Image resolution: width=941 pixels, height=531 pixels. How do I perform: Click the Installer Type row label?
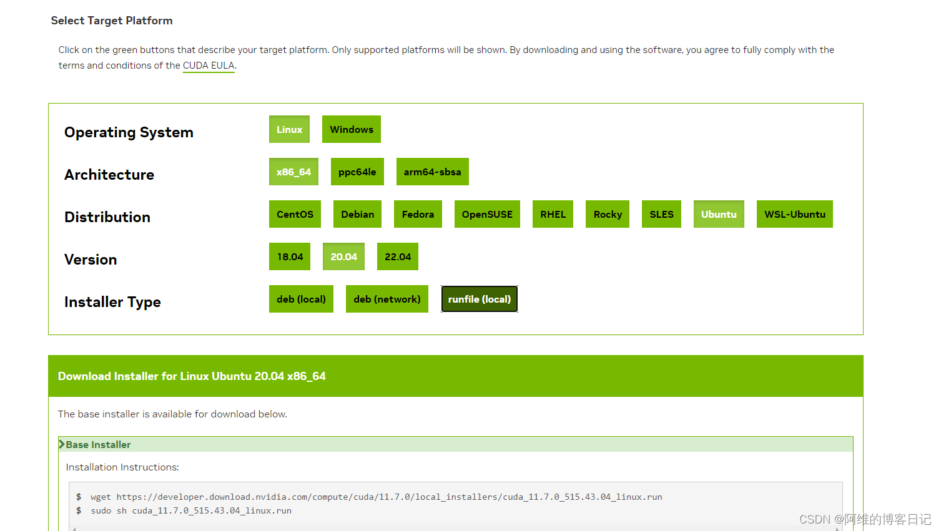(x=112, y=302)
